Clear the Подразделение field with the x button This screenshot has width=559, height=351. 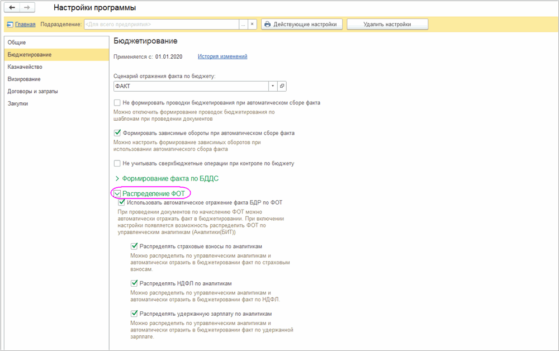pos(252,25)
